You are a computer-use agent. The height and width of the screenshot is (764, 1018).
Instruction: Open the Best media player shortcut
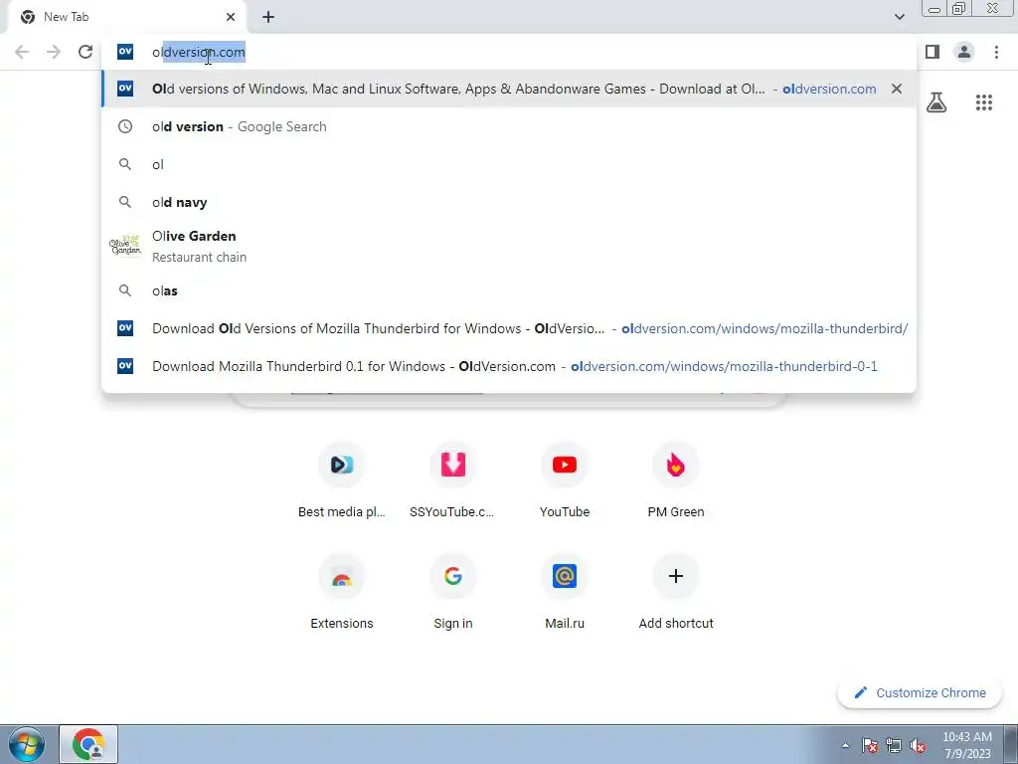(x=342, y=479)
